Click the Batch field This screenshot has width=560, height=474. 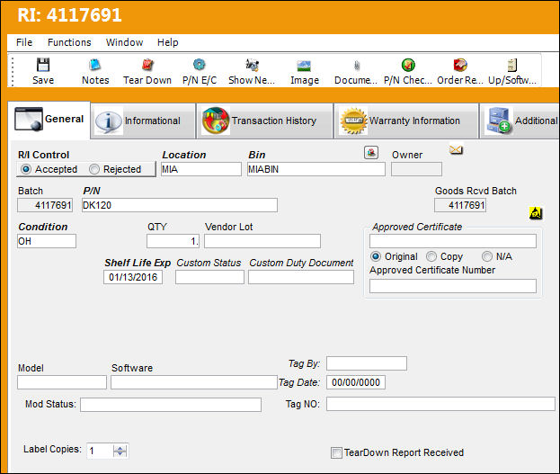[x=45, y=205]
